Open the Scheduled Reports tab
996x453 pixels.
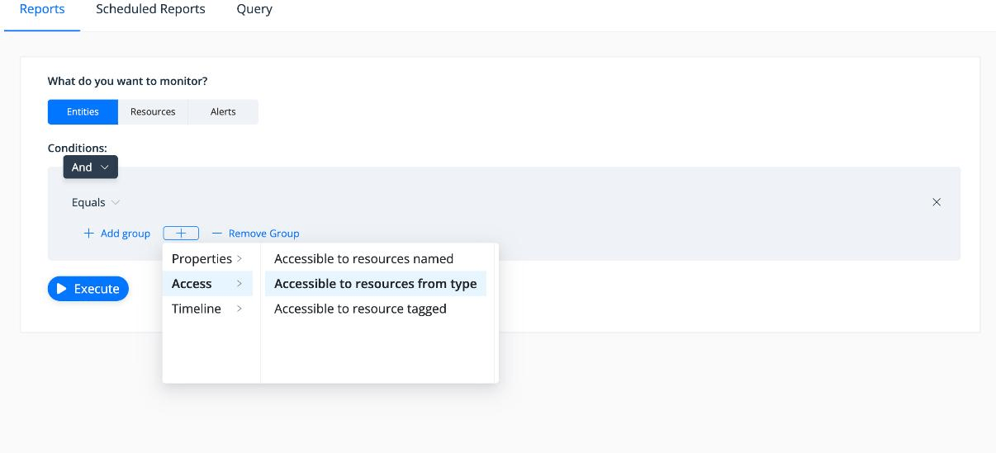[x=150, y=10]
